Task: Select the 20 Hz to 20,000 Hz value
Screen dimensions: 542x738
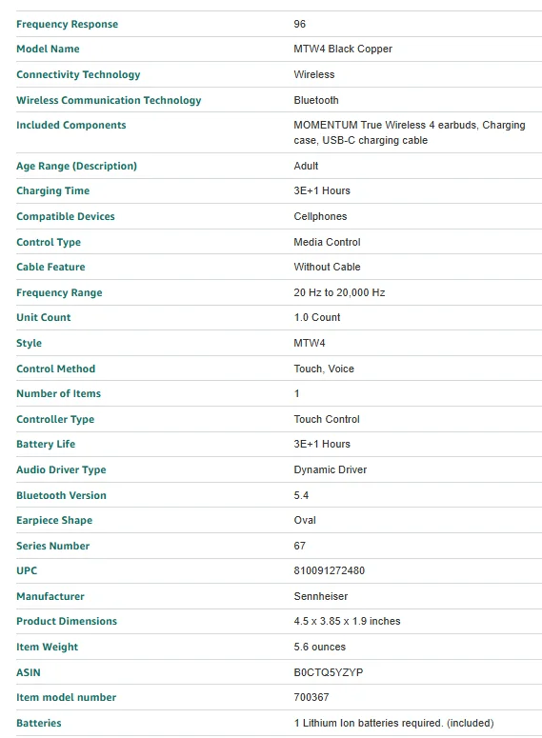Action: tap(339, 292)
